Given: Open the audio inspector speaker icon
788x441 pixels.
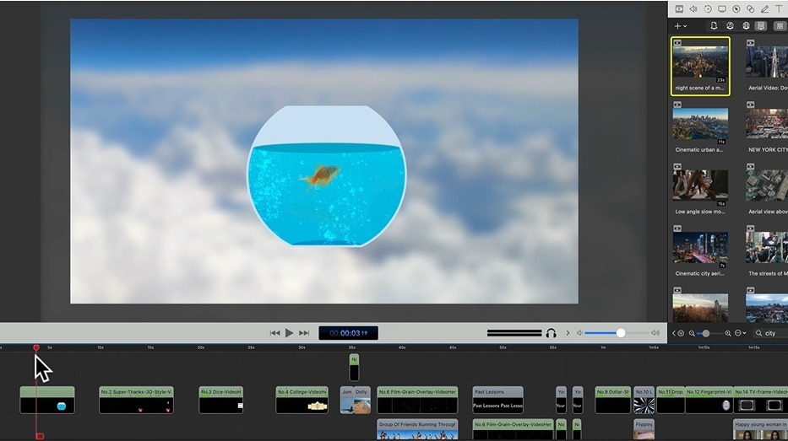Looking at the screenshot, I should click(693, 9).
